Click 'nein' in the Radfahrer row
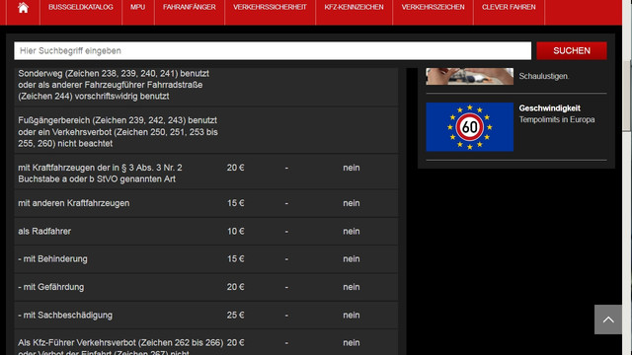This screenshot has height=355, width=632. (x=352, y=232)
